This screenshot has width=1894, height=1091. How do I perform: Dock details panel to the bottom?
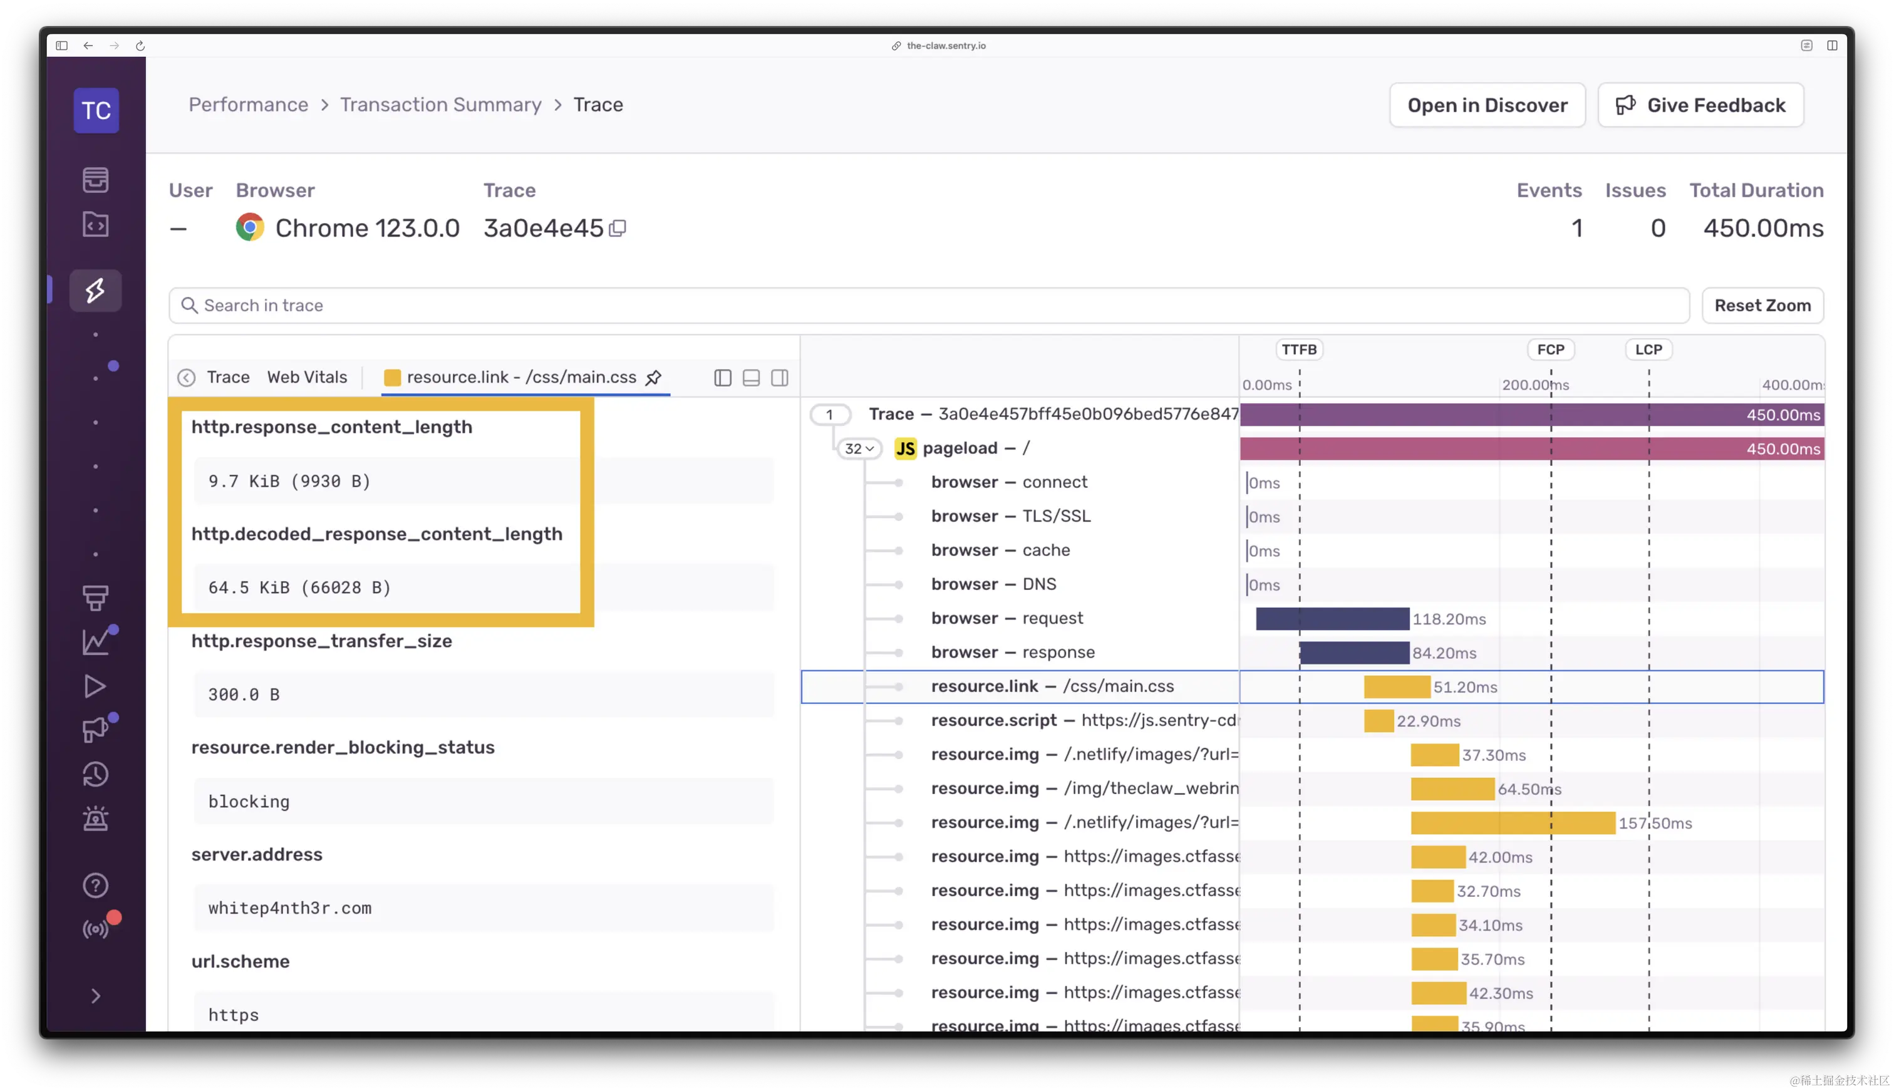point(751,378)
